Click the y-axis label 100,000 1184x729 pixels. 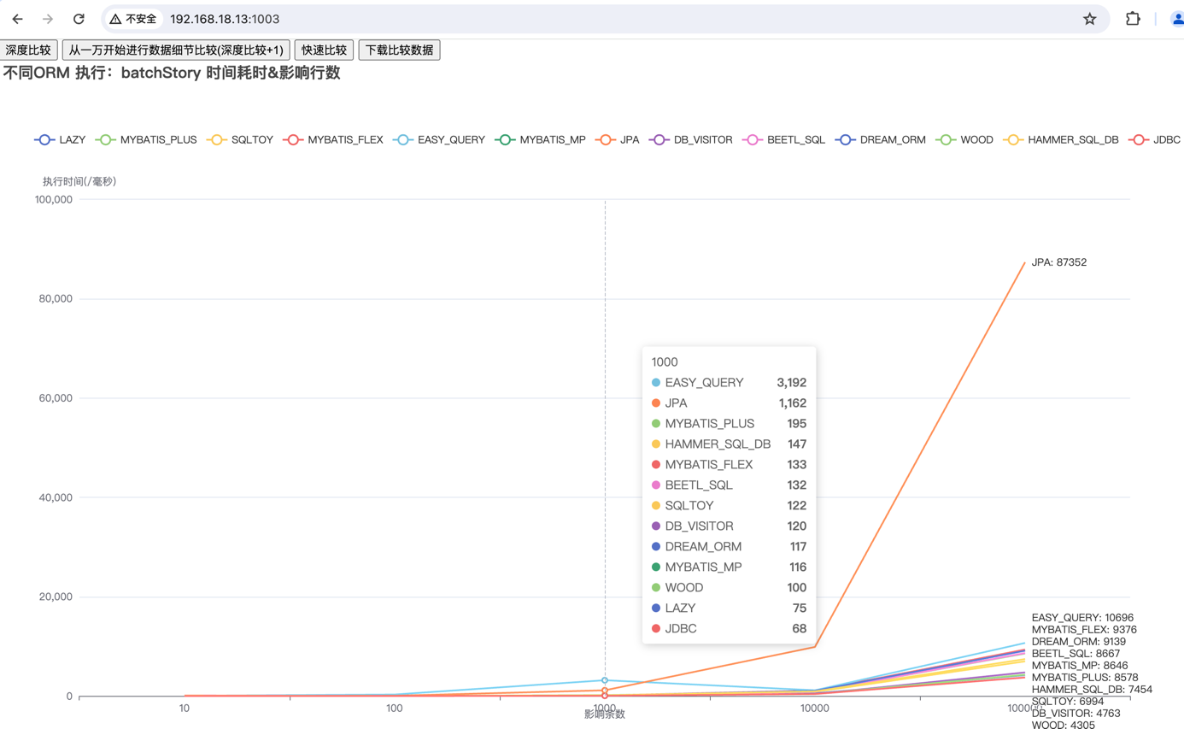pos(54,199)
